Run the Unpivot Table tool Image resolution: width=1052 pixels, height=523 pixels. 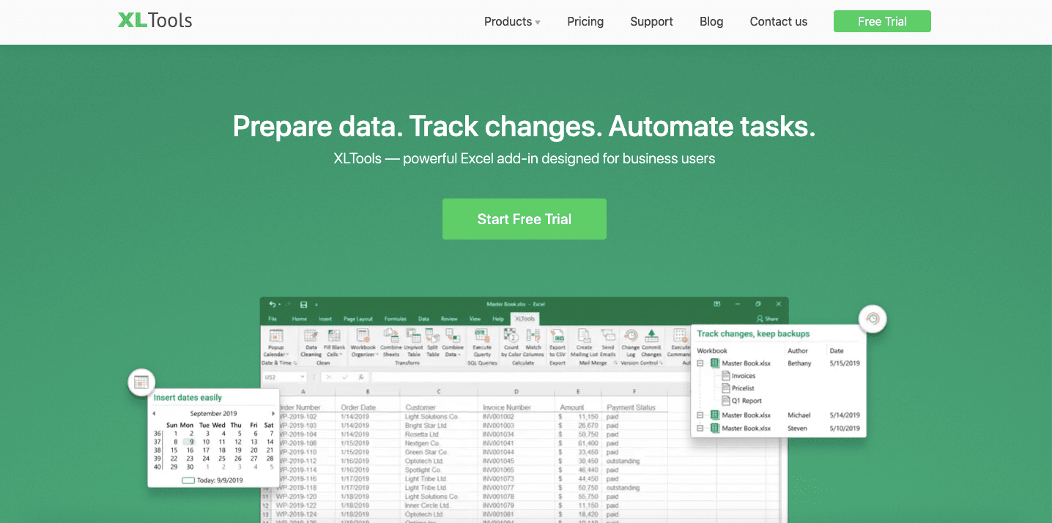tap(413, 342)
